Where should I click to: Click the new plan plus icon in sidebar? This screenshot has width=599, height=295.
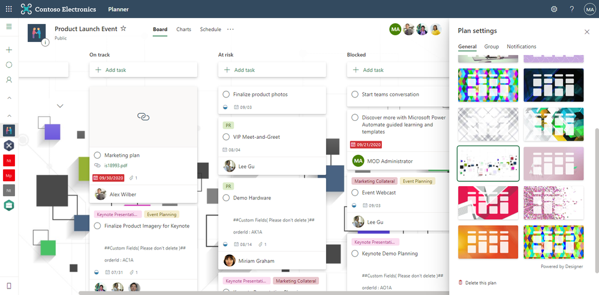pyautogui.click(x=9, y=50)
